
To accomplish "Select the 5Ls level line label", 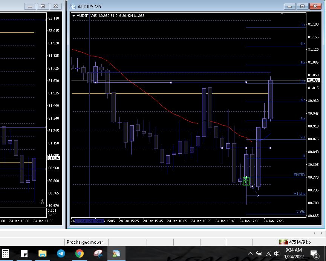I will click(x=303, y=81).
